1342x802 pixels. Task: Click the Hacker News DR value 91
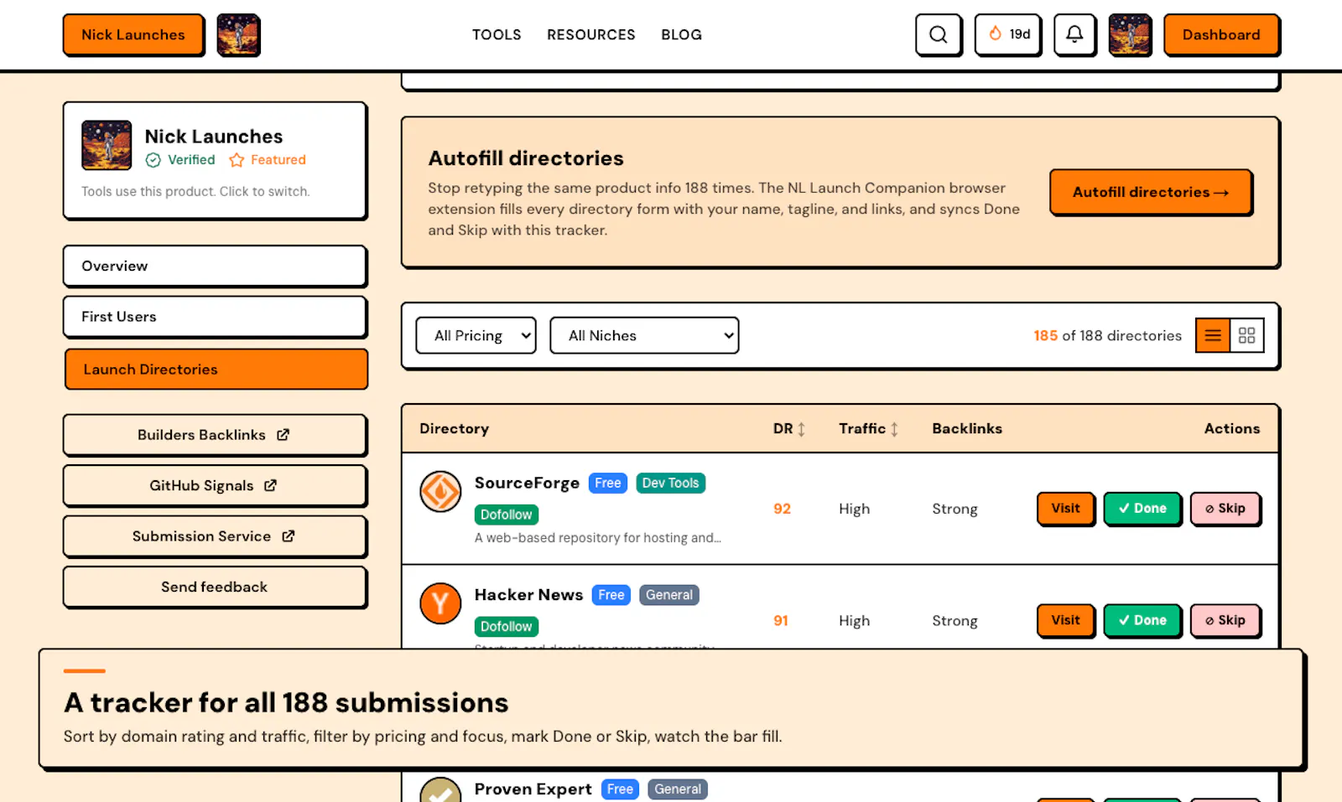tap(781, 620)
